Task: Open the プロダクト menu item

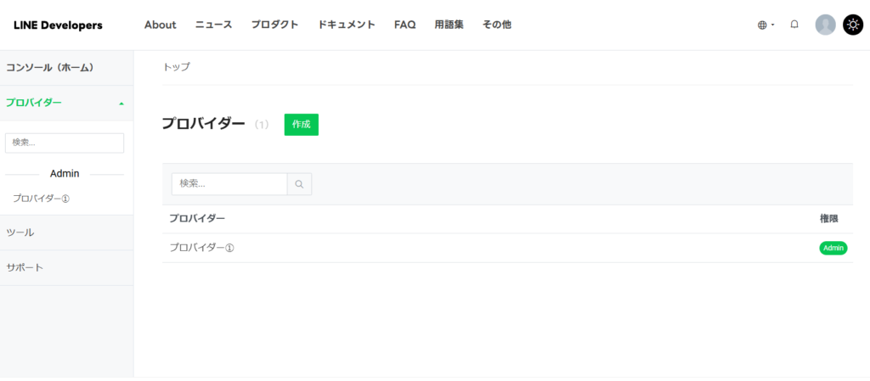Action: click(274, 25)
